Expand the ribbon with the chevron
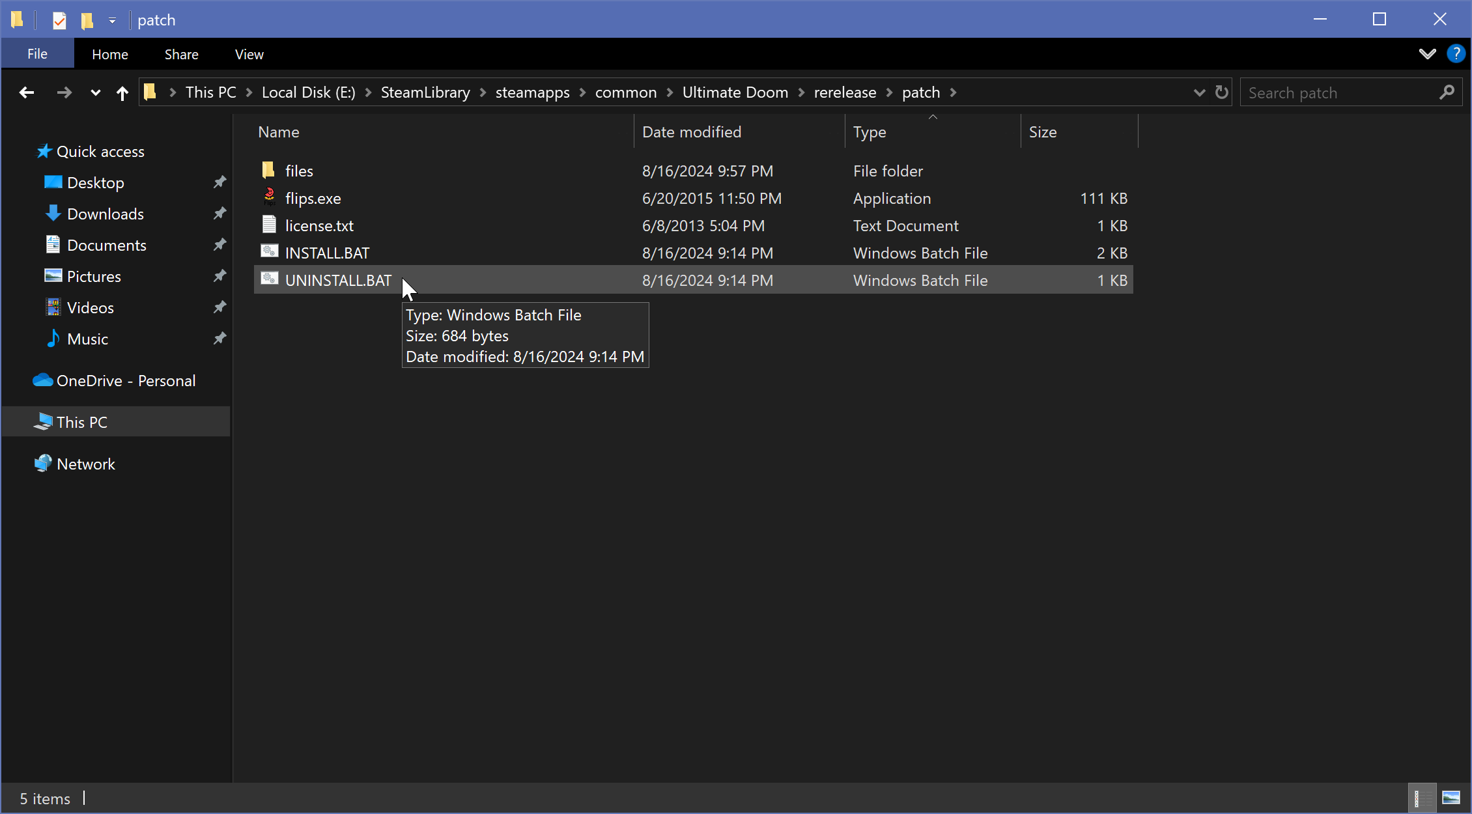The height and width of the screenshot is (814, 1472). click(x=1427, y=54)
